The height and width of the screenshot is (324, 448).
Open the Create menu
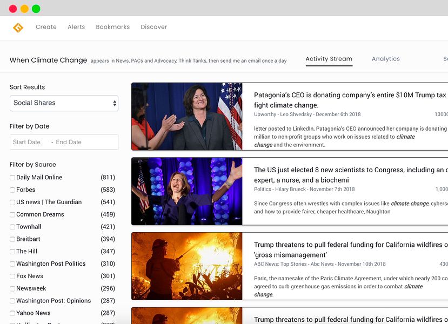[46, 27]
